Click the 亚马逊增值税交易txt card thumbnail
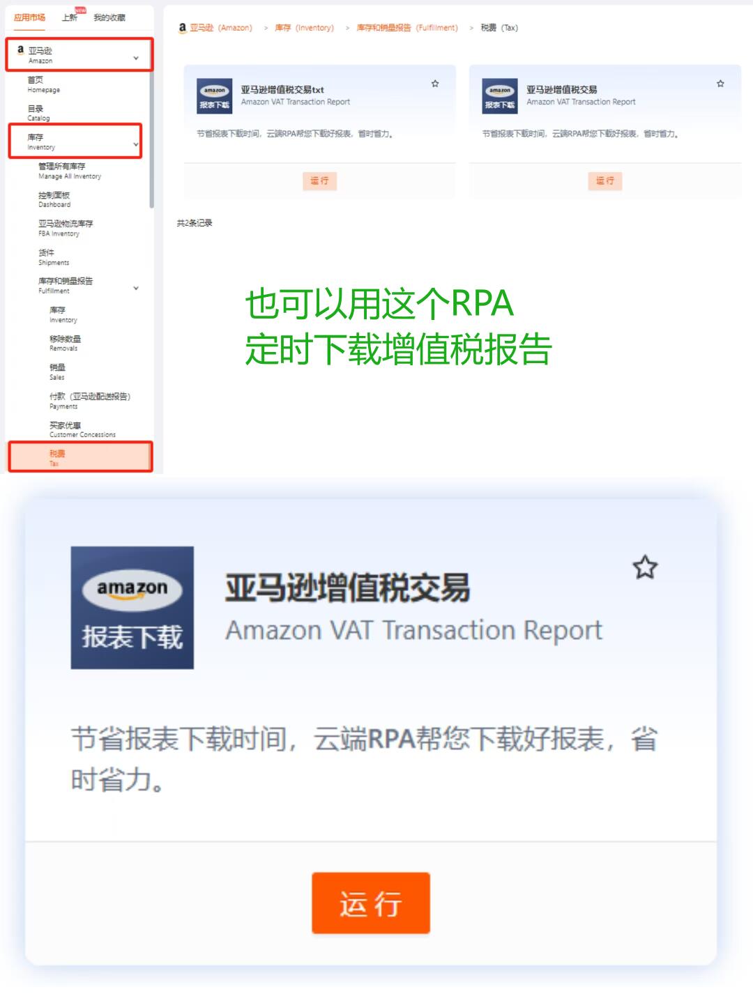This screenshot has width=753, height=1003. click(215, 96)
